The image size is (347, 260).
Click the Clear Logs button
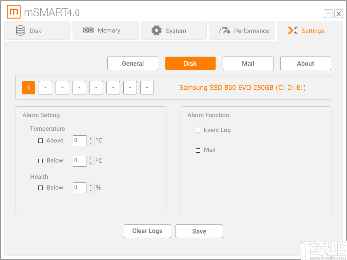pyautogui.click(x=147, y=231)
